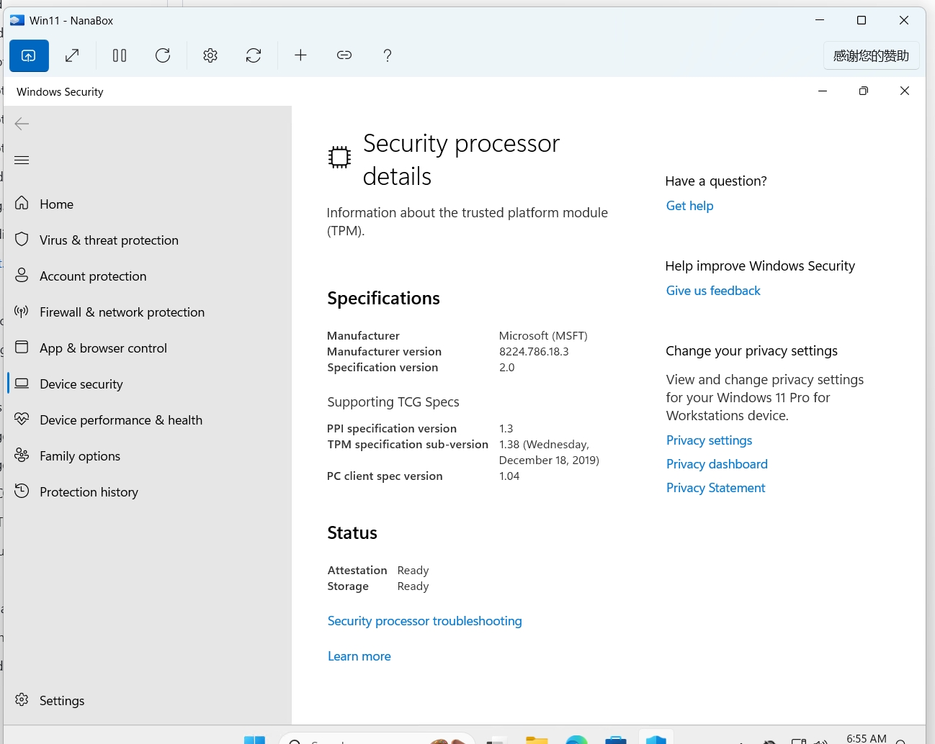
Task: Open NanaBox virtual machine settings gear
Action: (210, 55)
